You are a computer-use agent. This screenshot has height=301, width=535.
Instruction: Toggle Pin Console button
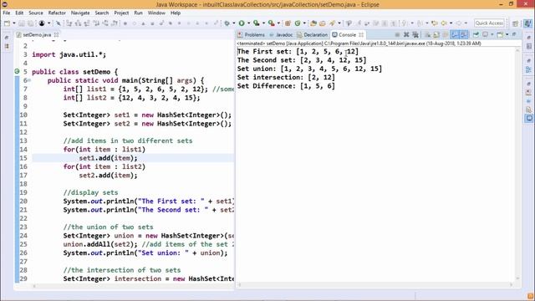point(476,34)
